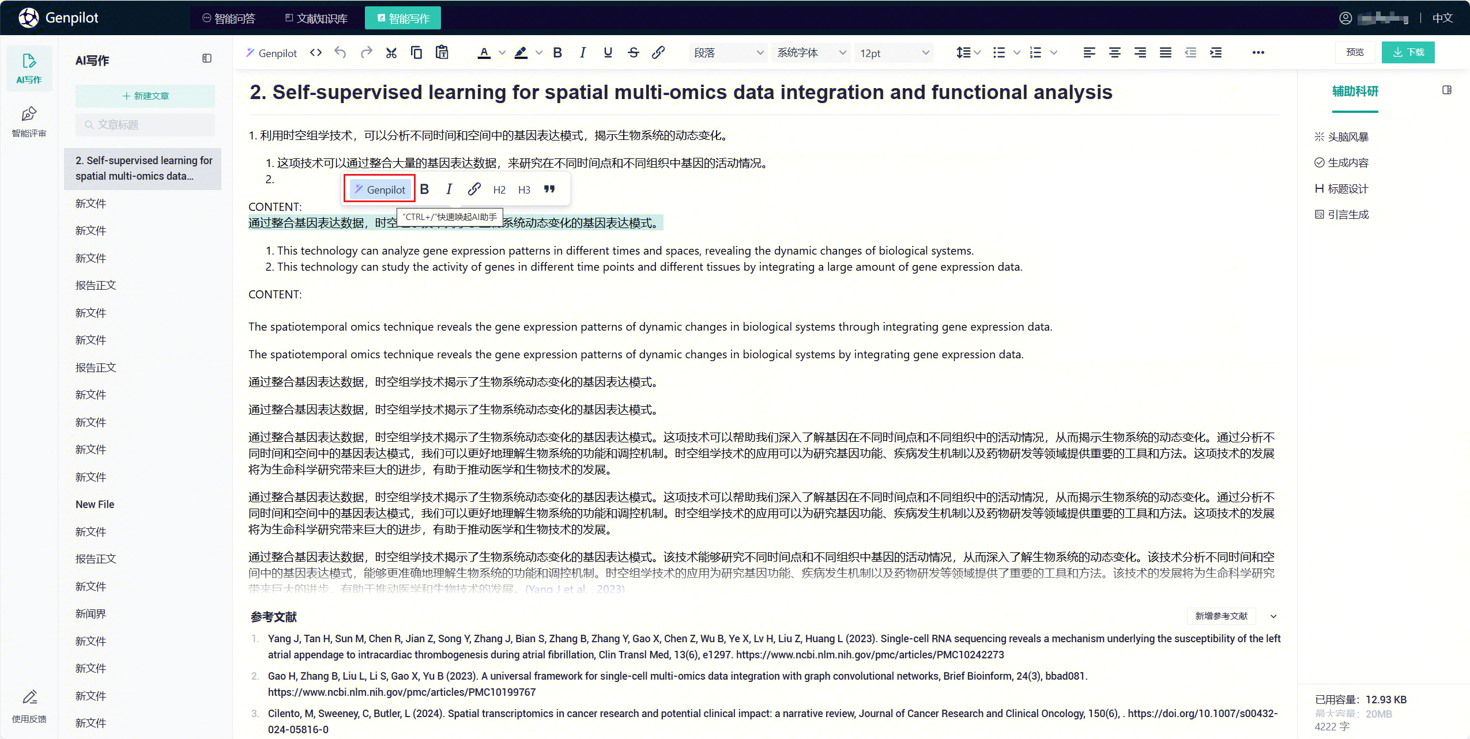This screenshot has width=1470, height=739.
Task: Open the 段落 block format dropdown
Action: coord(728,53)
